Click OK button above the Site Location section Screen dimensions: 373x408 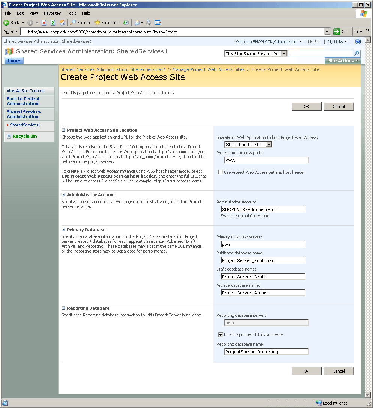pos(306,107)
